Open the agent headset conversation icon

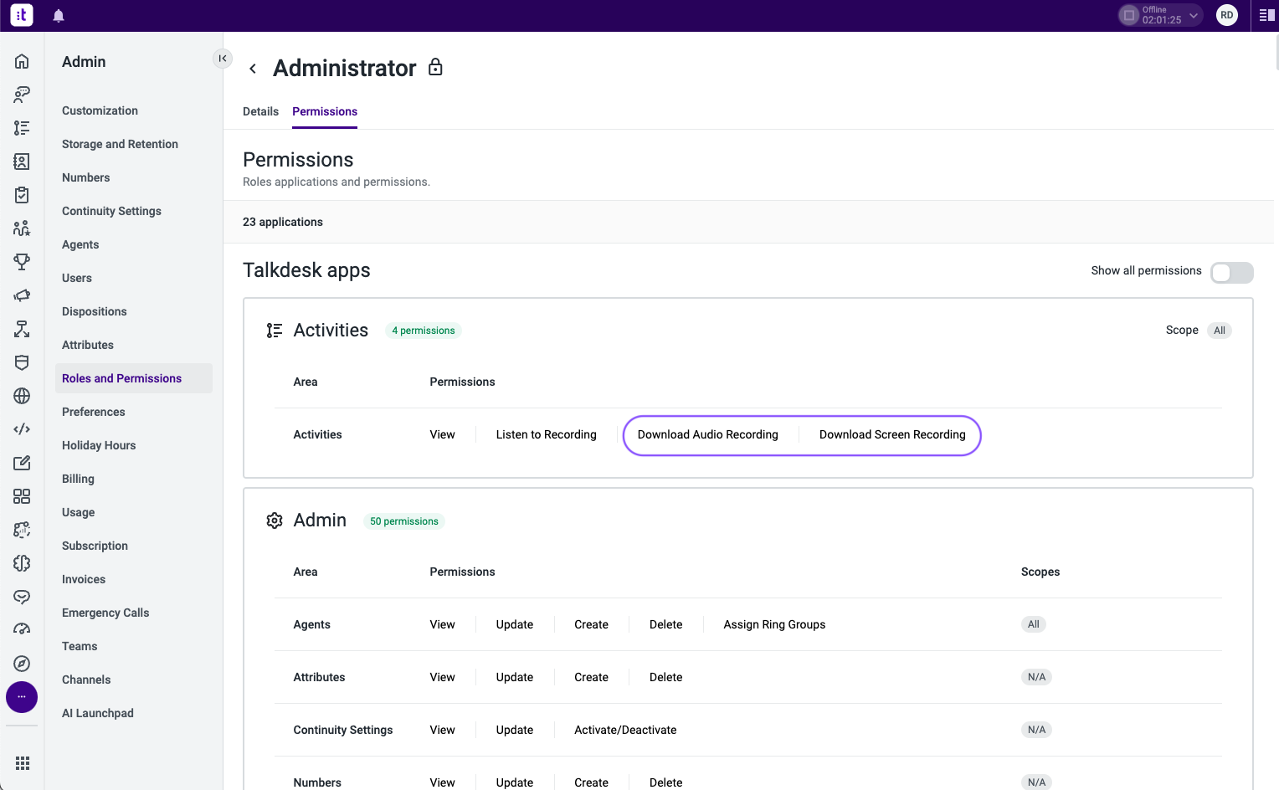coord(22,95)
